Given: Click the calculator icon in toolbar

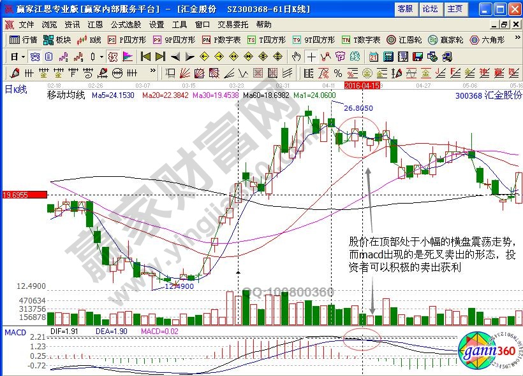Looking at the screenshot, I should pyautogui.click(x=388, y=56).
